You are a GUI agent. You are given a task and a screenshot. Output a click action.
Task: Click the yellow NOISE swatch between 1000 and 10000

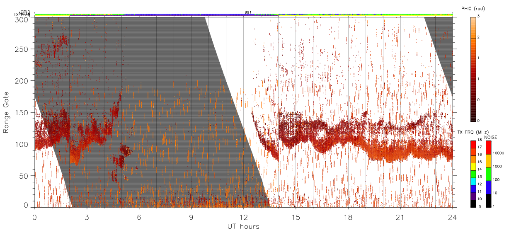click(x=488, y=160)
